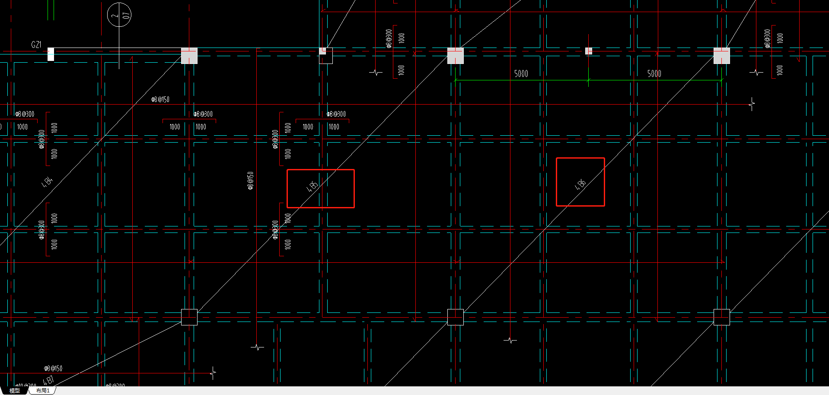Select the solid white GZ1 column block
Image resolution: width=829 pixels, height=395 pixels.
pos(51,54)
